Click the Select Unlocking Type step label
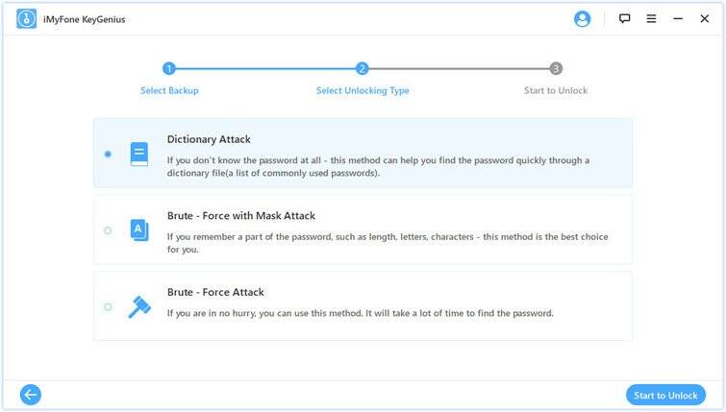Screen dimensions: 726x412 coord(363,90)
